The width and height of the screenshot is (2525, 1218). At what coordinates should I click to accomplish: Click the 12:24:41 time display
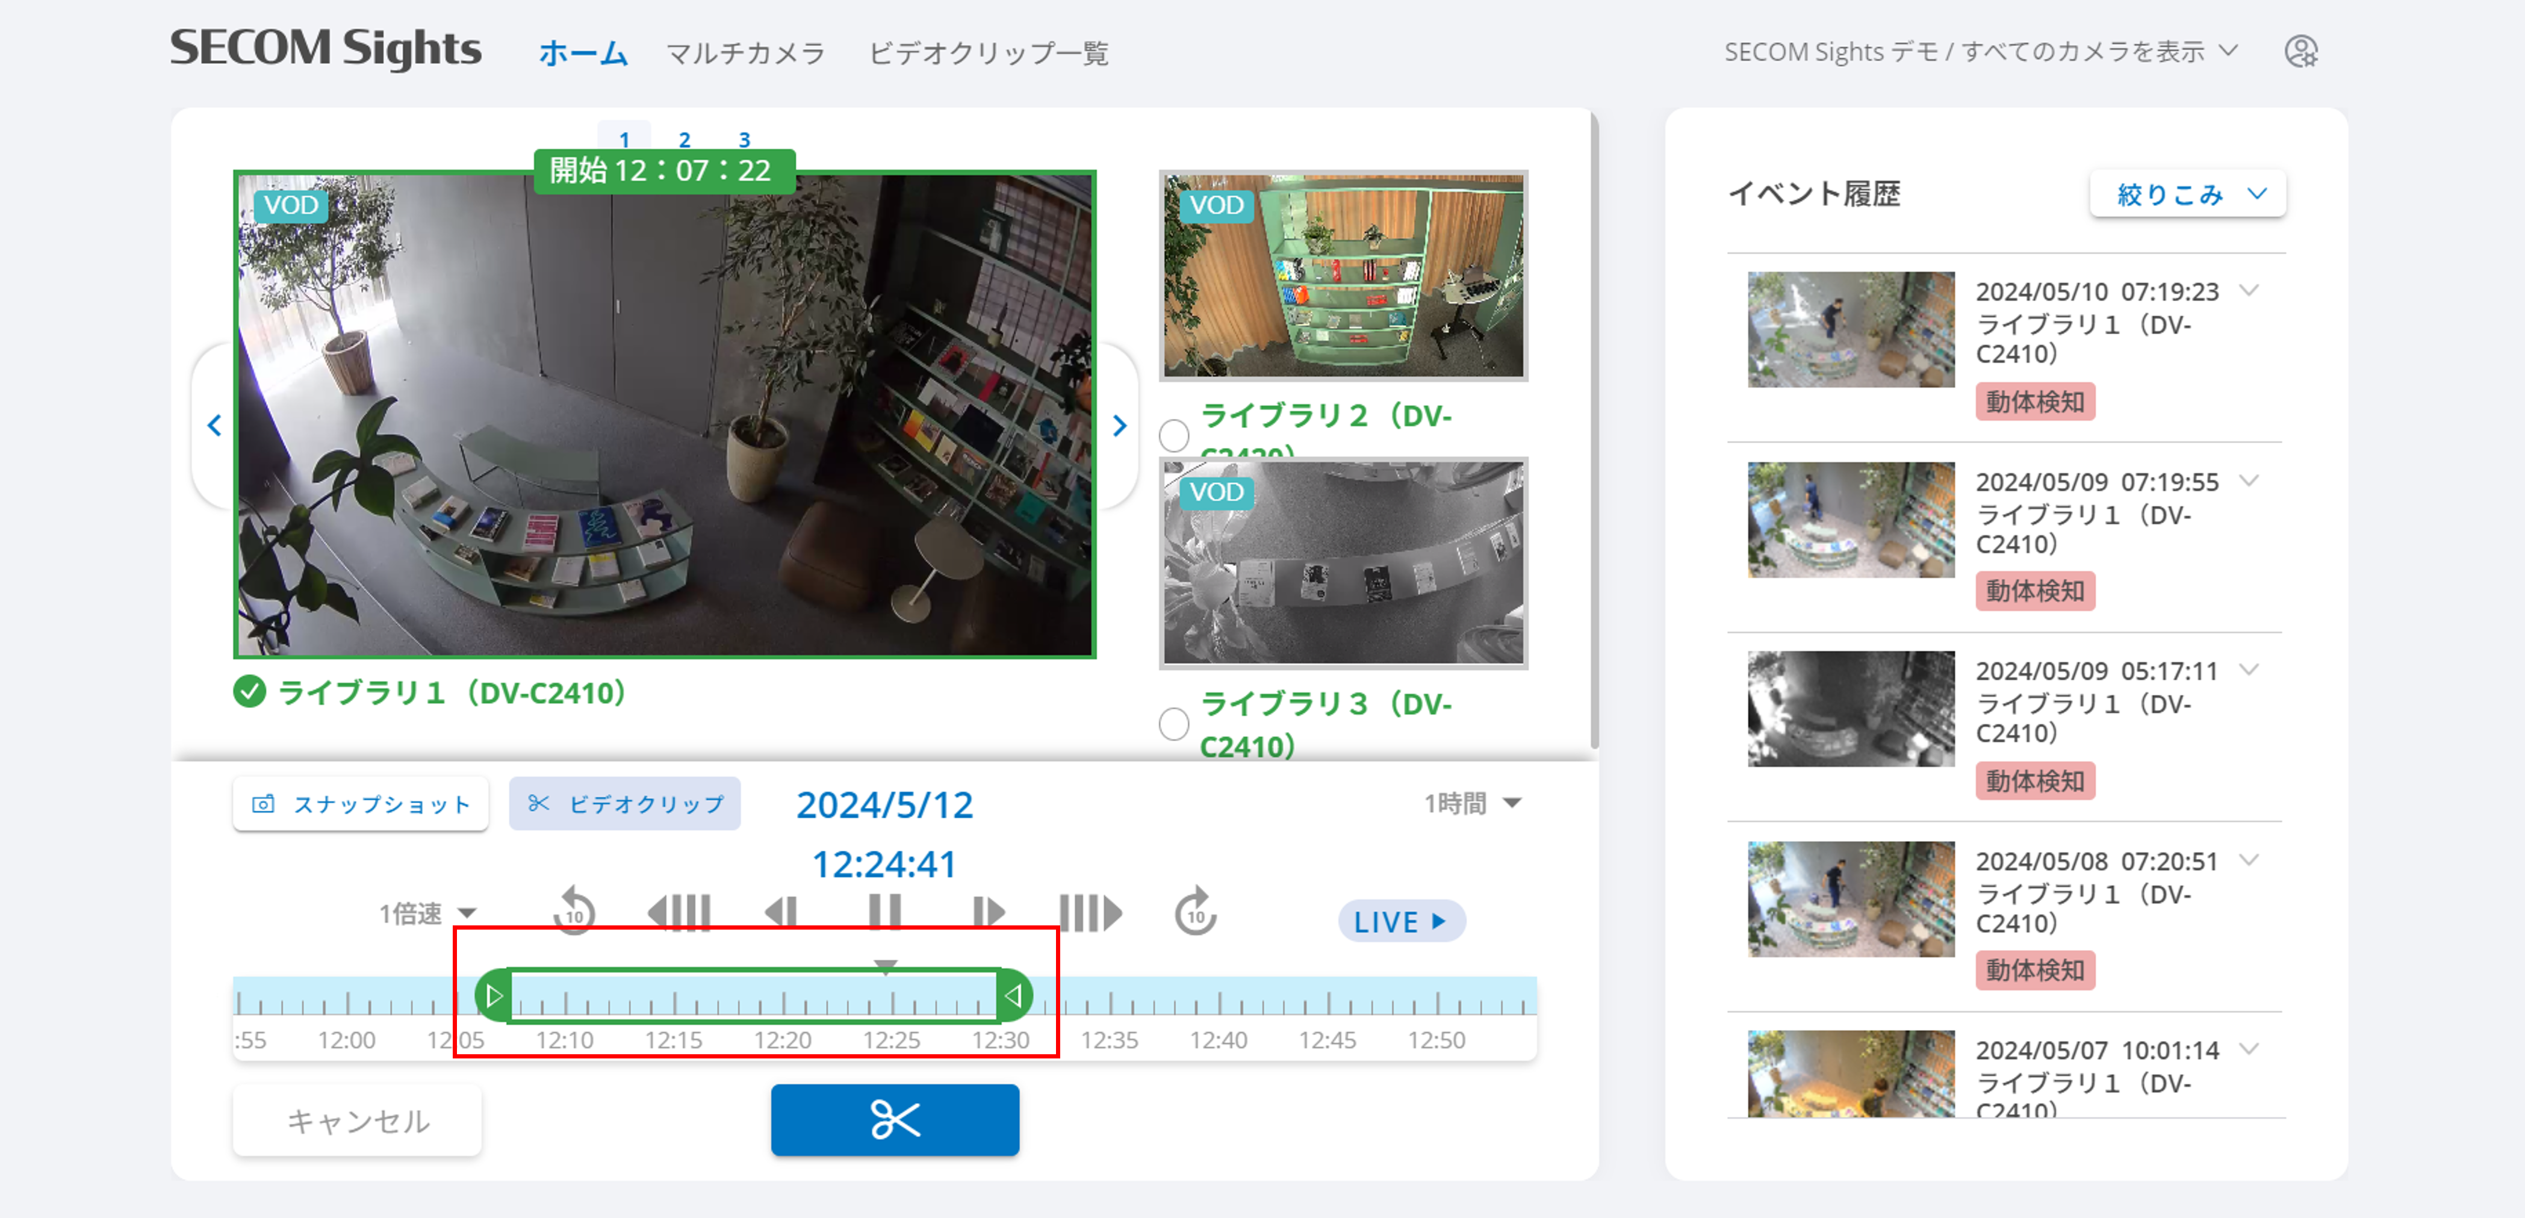pyautogui.click(x=884, y=863)
